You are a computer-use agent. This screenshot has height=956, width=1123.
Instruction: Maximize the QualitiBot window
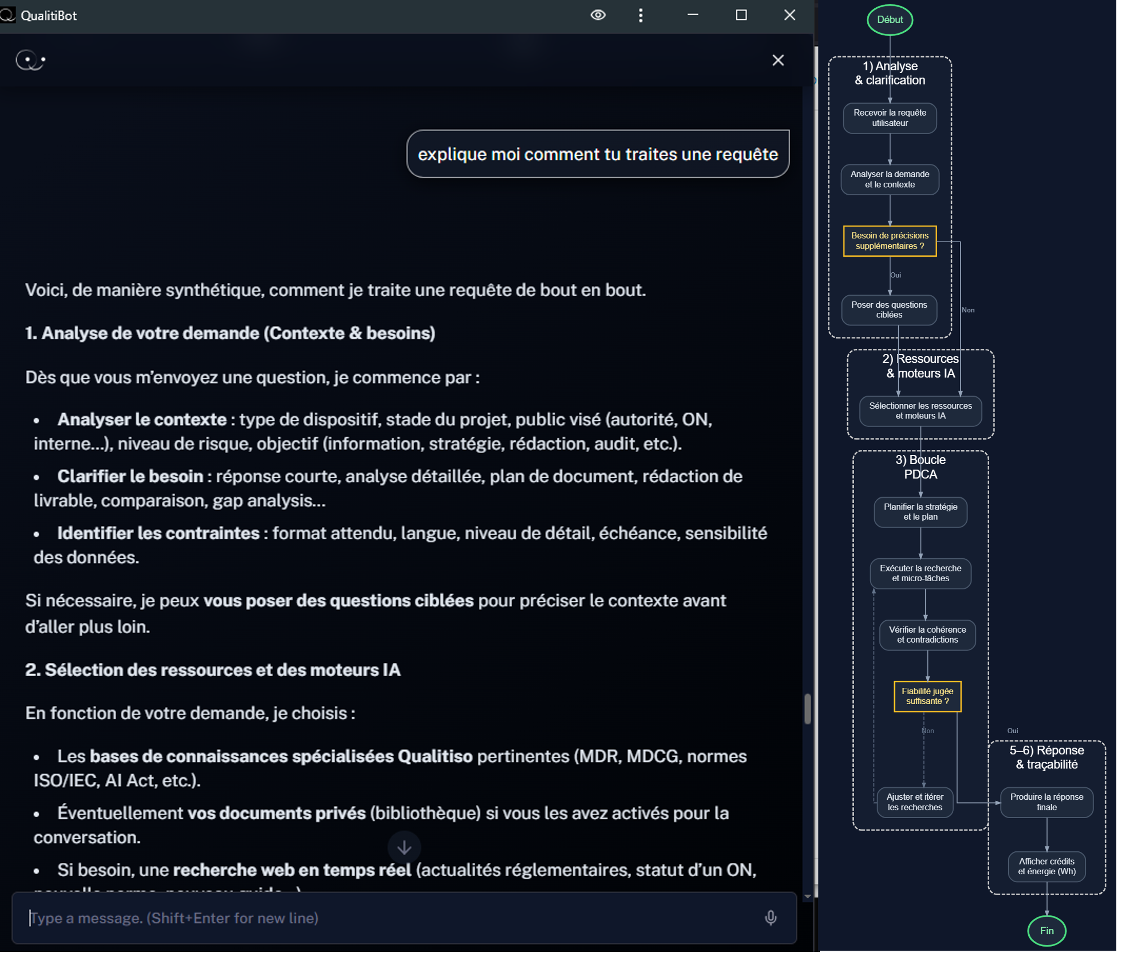(741, 15)
